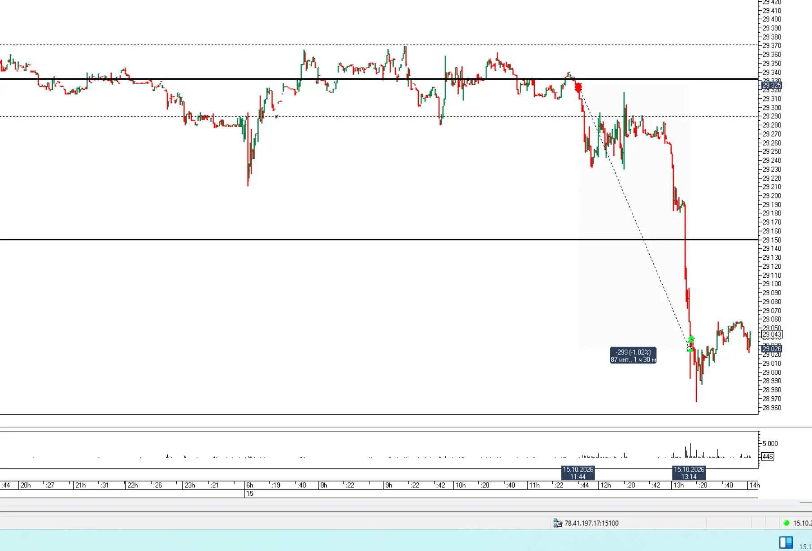Click the highlighted 29 325 price label
Screen dimensions: 812x551
(x=772, y=85)
